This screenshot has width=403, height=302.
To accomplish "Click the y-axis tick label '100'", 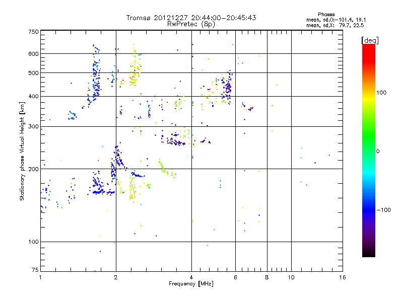I will pos(33,242).
